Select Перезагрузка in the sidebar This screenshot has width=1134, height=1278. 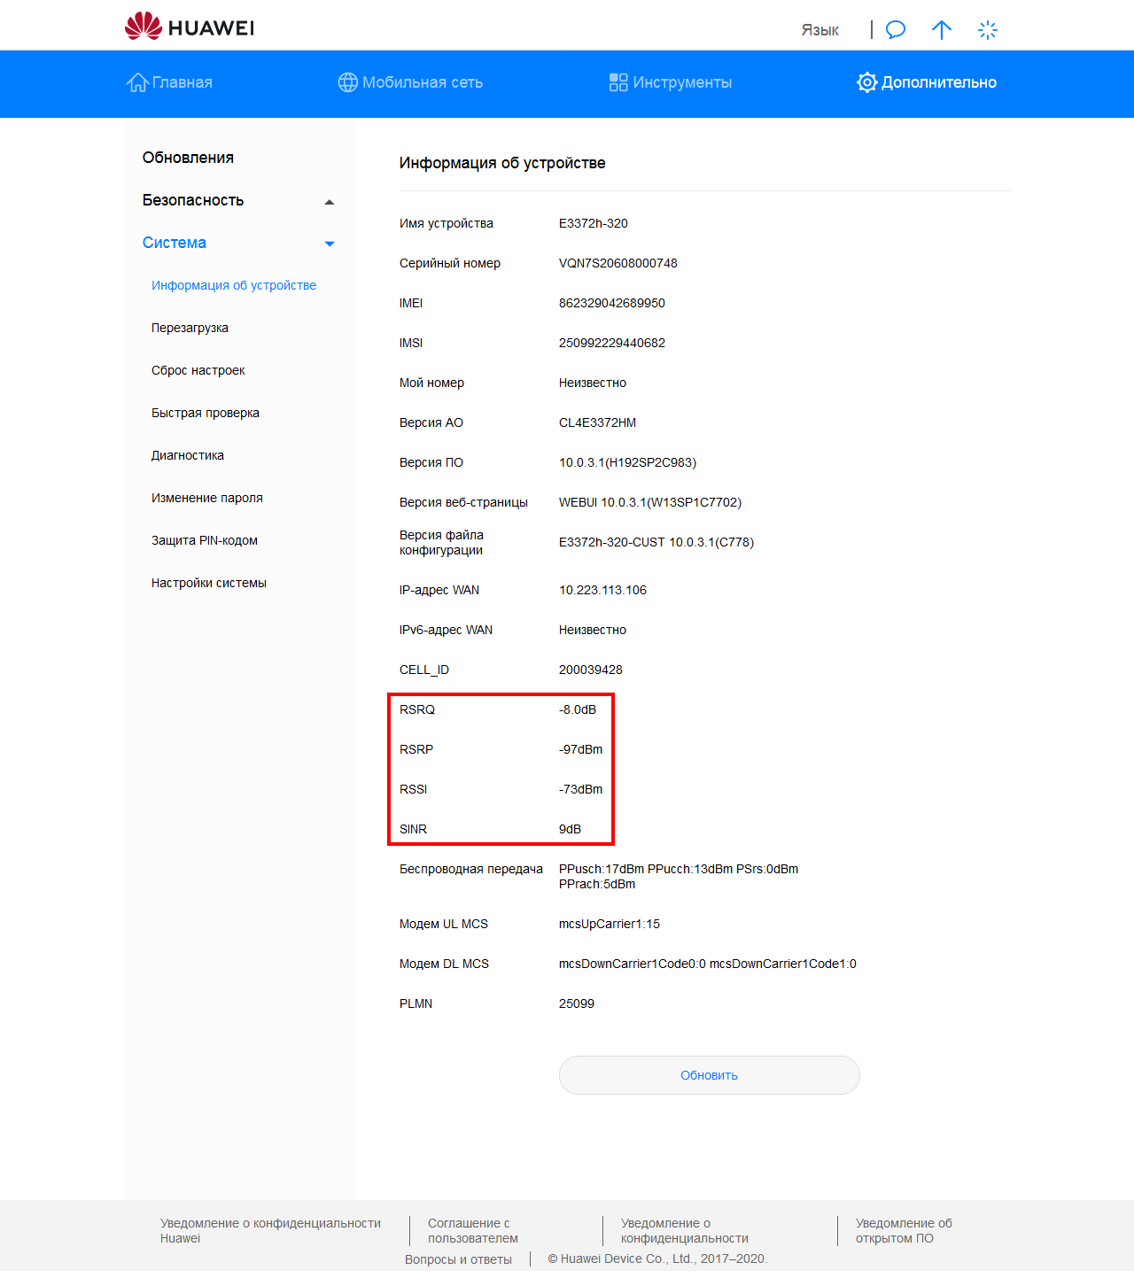tap(190, 328)
